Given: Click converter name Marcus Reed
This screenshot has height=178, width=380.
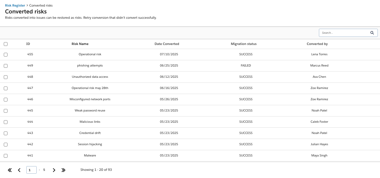Looking at the screenshot, I should [x=319, y=66].
